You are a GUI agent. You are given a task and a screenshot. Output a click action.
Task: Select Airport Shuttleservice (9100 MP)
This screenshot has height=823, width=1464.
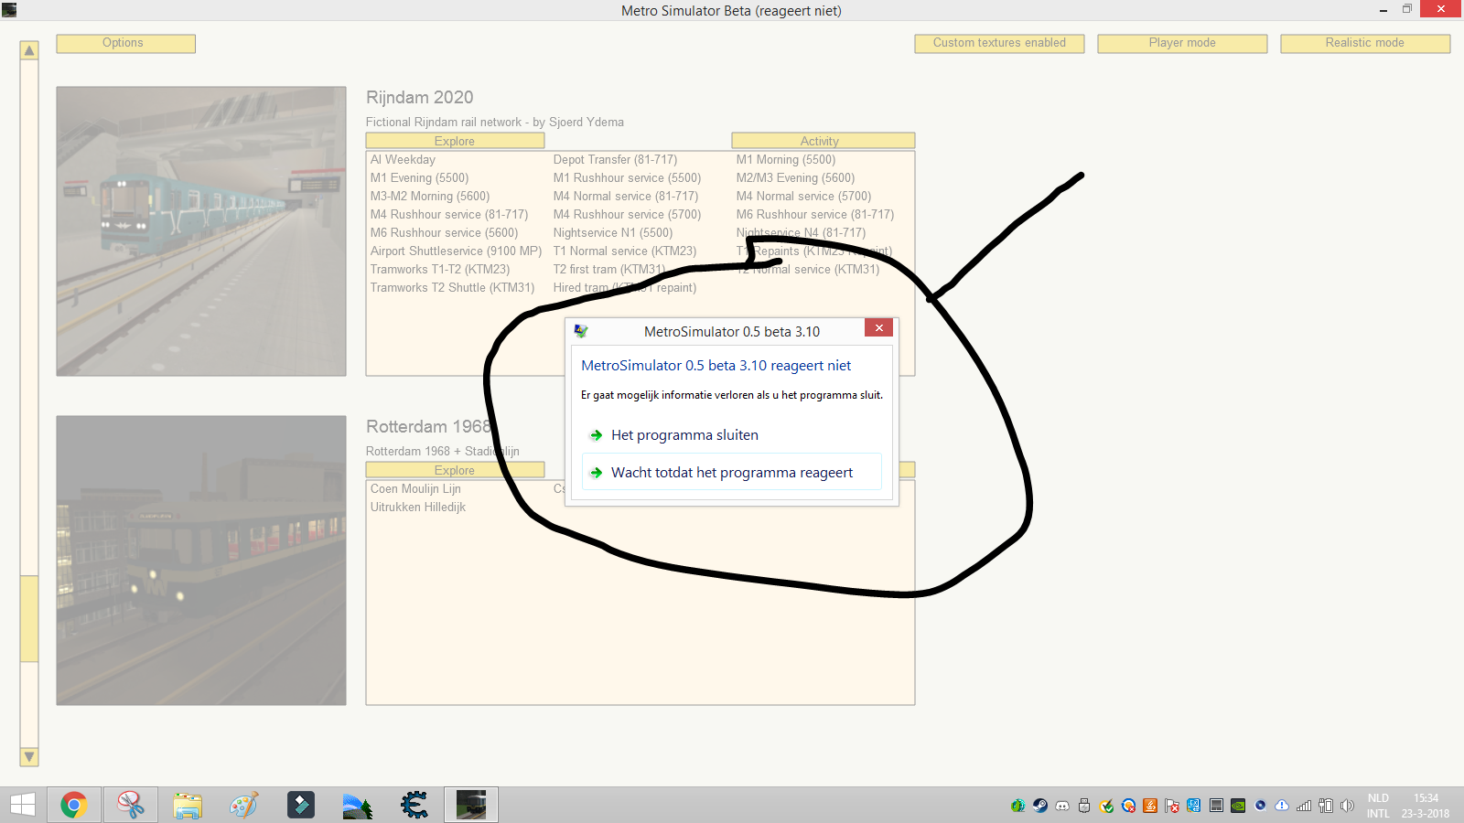[456, 251]
